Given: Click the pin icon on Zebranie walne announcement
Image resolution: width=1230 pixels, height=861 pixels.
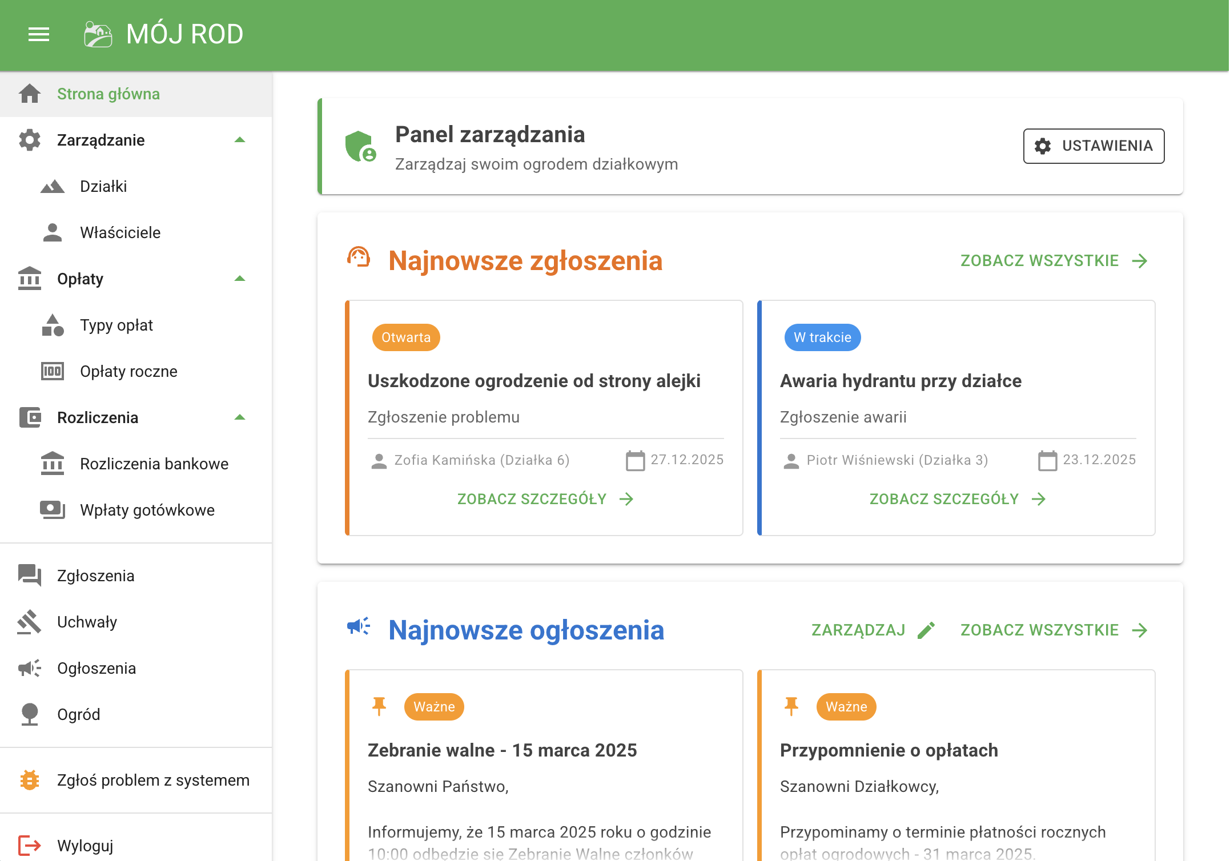Looking at the screenshot, I should click(x=380, y=706).
